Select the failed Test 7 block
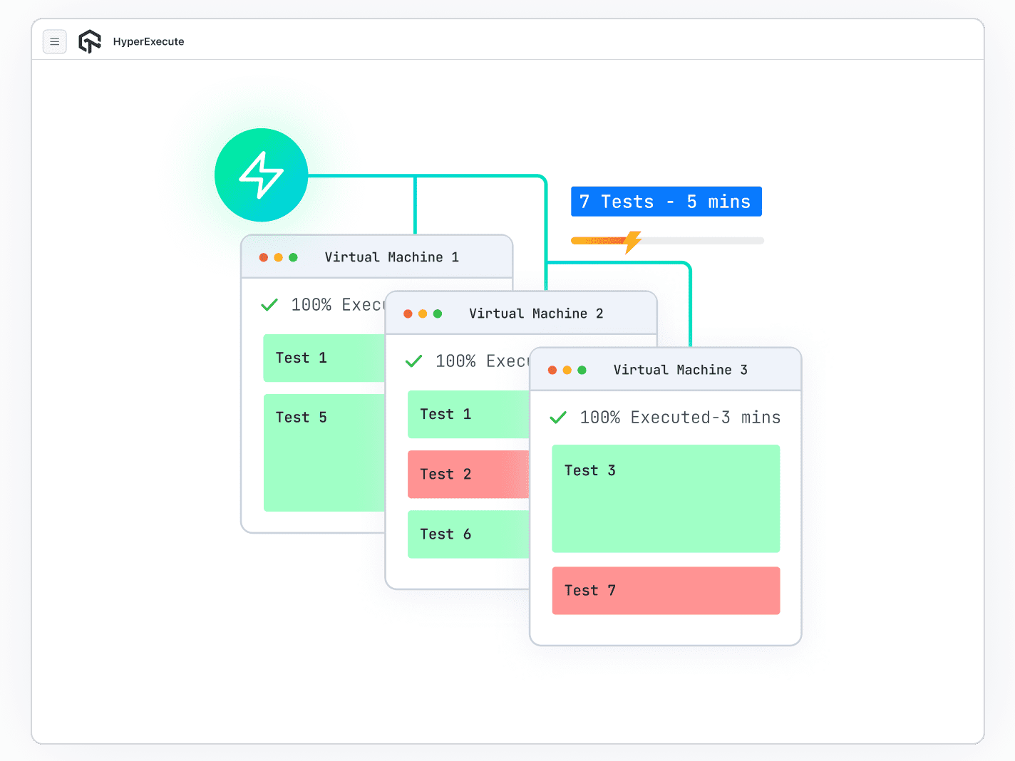The image size is (1015, 761). tap(666, 590)
